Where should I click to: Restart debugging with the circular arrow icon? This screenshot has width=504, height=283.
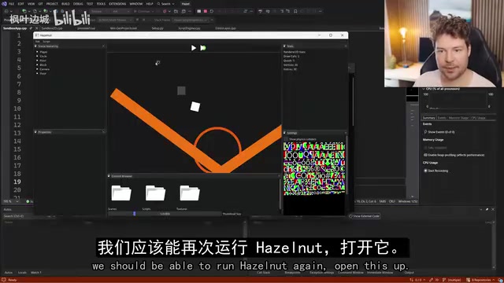coord(212,11)
